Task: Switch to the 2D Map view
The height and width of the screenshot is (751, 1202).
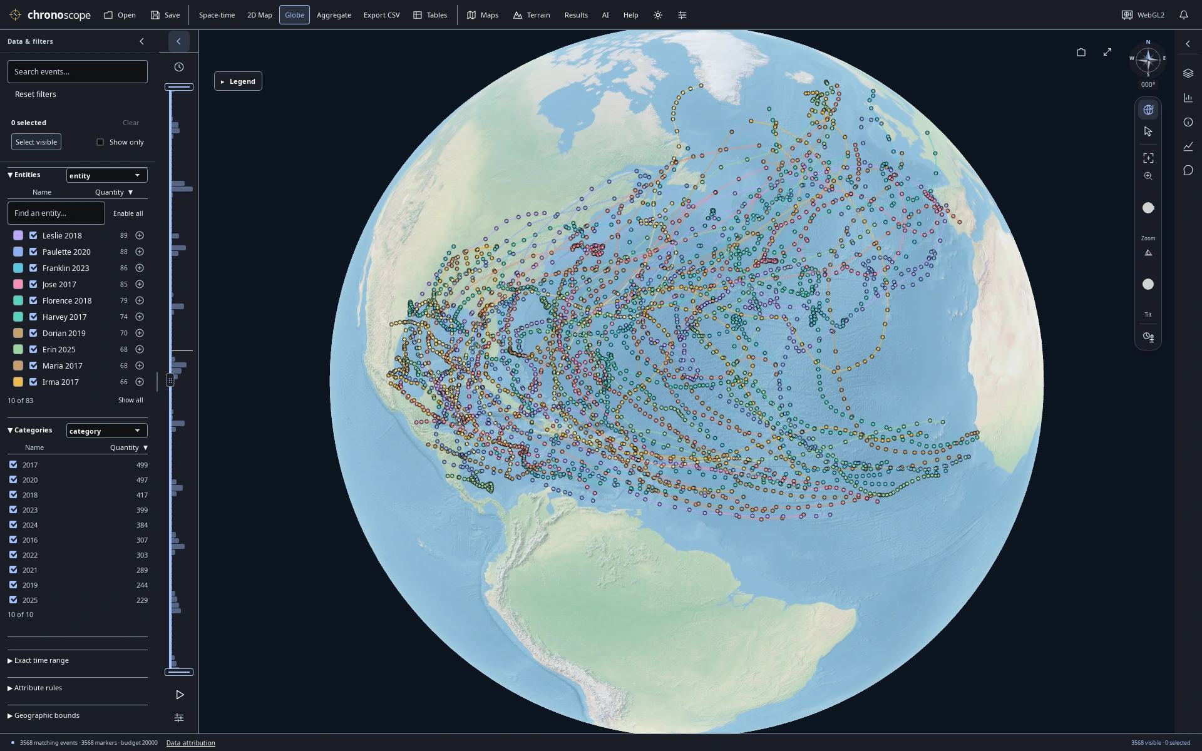Action: (259, 15)
